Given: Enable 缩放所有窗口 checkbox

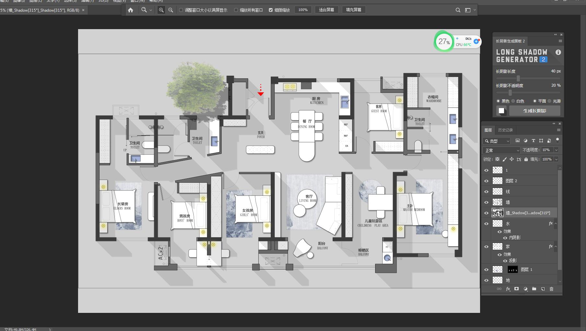Looking at the screenshot, I should (x=236, y=10).
